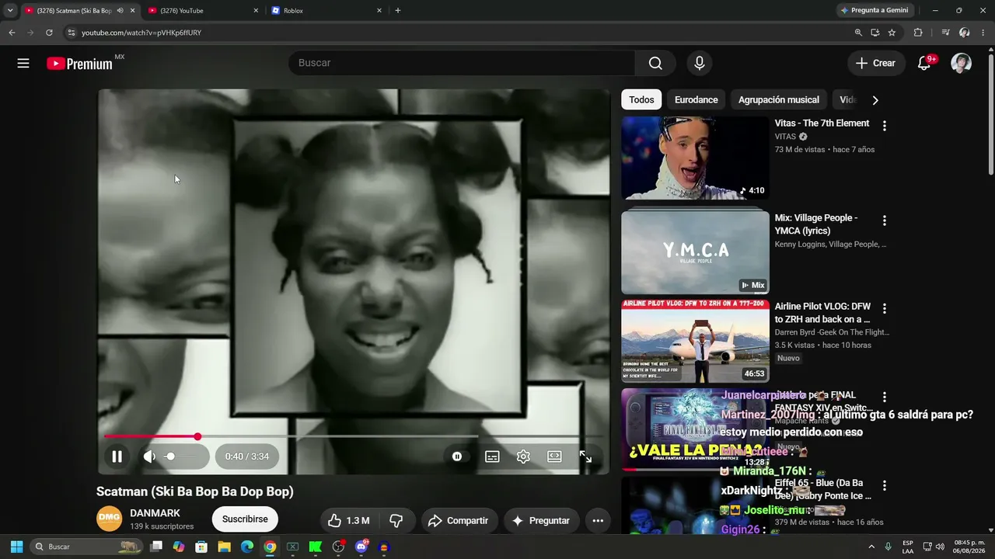The width and height of the screenshot is (995, 559).
Task: Pause the Scatman video
Action: pos(117,457)
